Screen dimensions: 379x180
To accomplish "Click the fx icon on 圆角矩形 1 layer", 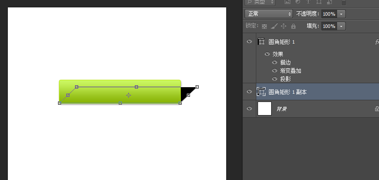I will (376, 42).
